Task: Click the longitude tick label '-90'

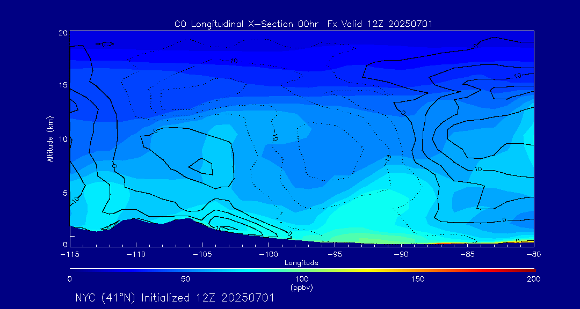Action: point(401,255)
